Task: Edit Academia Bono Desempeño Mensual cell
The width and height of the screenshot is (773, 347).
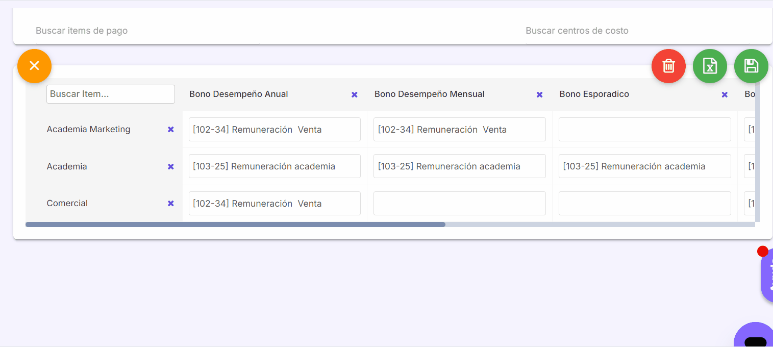Action: coord(460,166)
